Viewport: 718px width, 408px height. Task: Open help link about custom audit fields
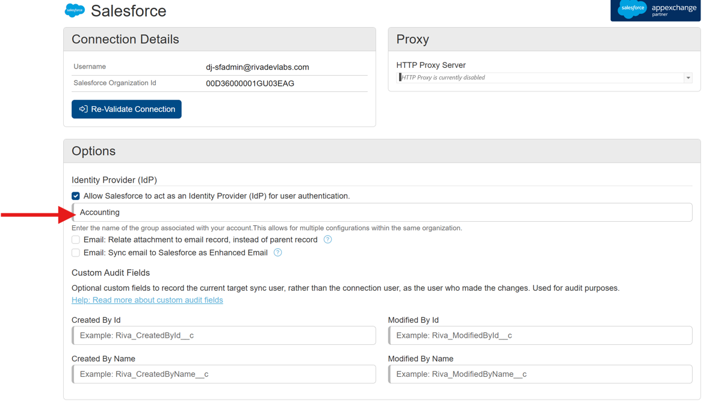coord(147,300)
